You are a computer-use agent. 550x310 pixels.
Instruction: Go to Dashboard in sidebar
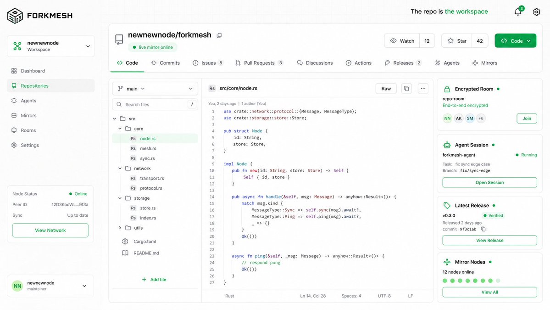pyautogui.click(x=51, y=71)
